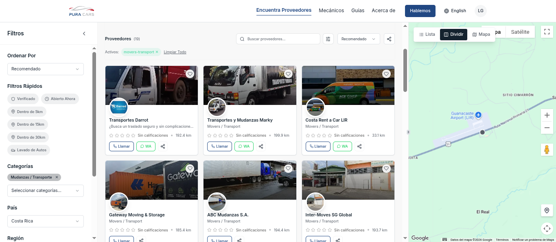Screen dimensions: 556x242
Task: Open Notificar un problema de Maps link
Action: 533,240
